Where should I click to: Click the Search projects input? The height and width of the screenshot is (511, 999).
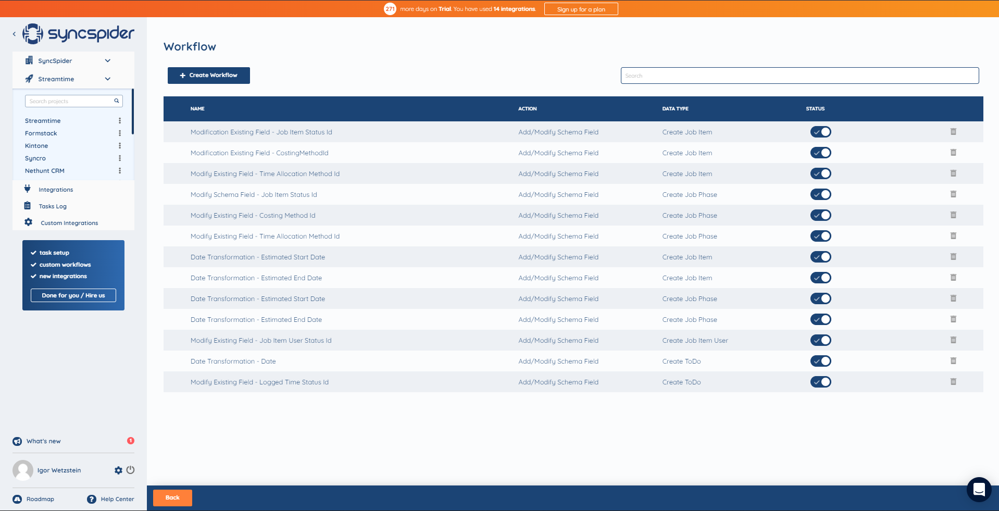(74, 101)
